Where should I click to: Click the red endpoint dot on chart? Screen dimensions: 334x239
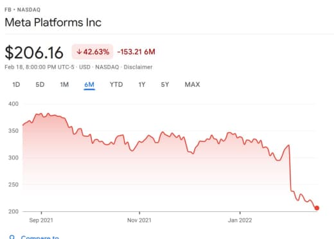317,208
